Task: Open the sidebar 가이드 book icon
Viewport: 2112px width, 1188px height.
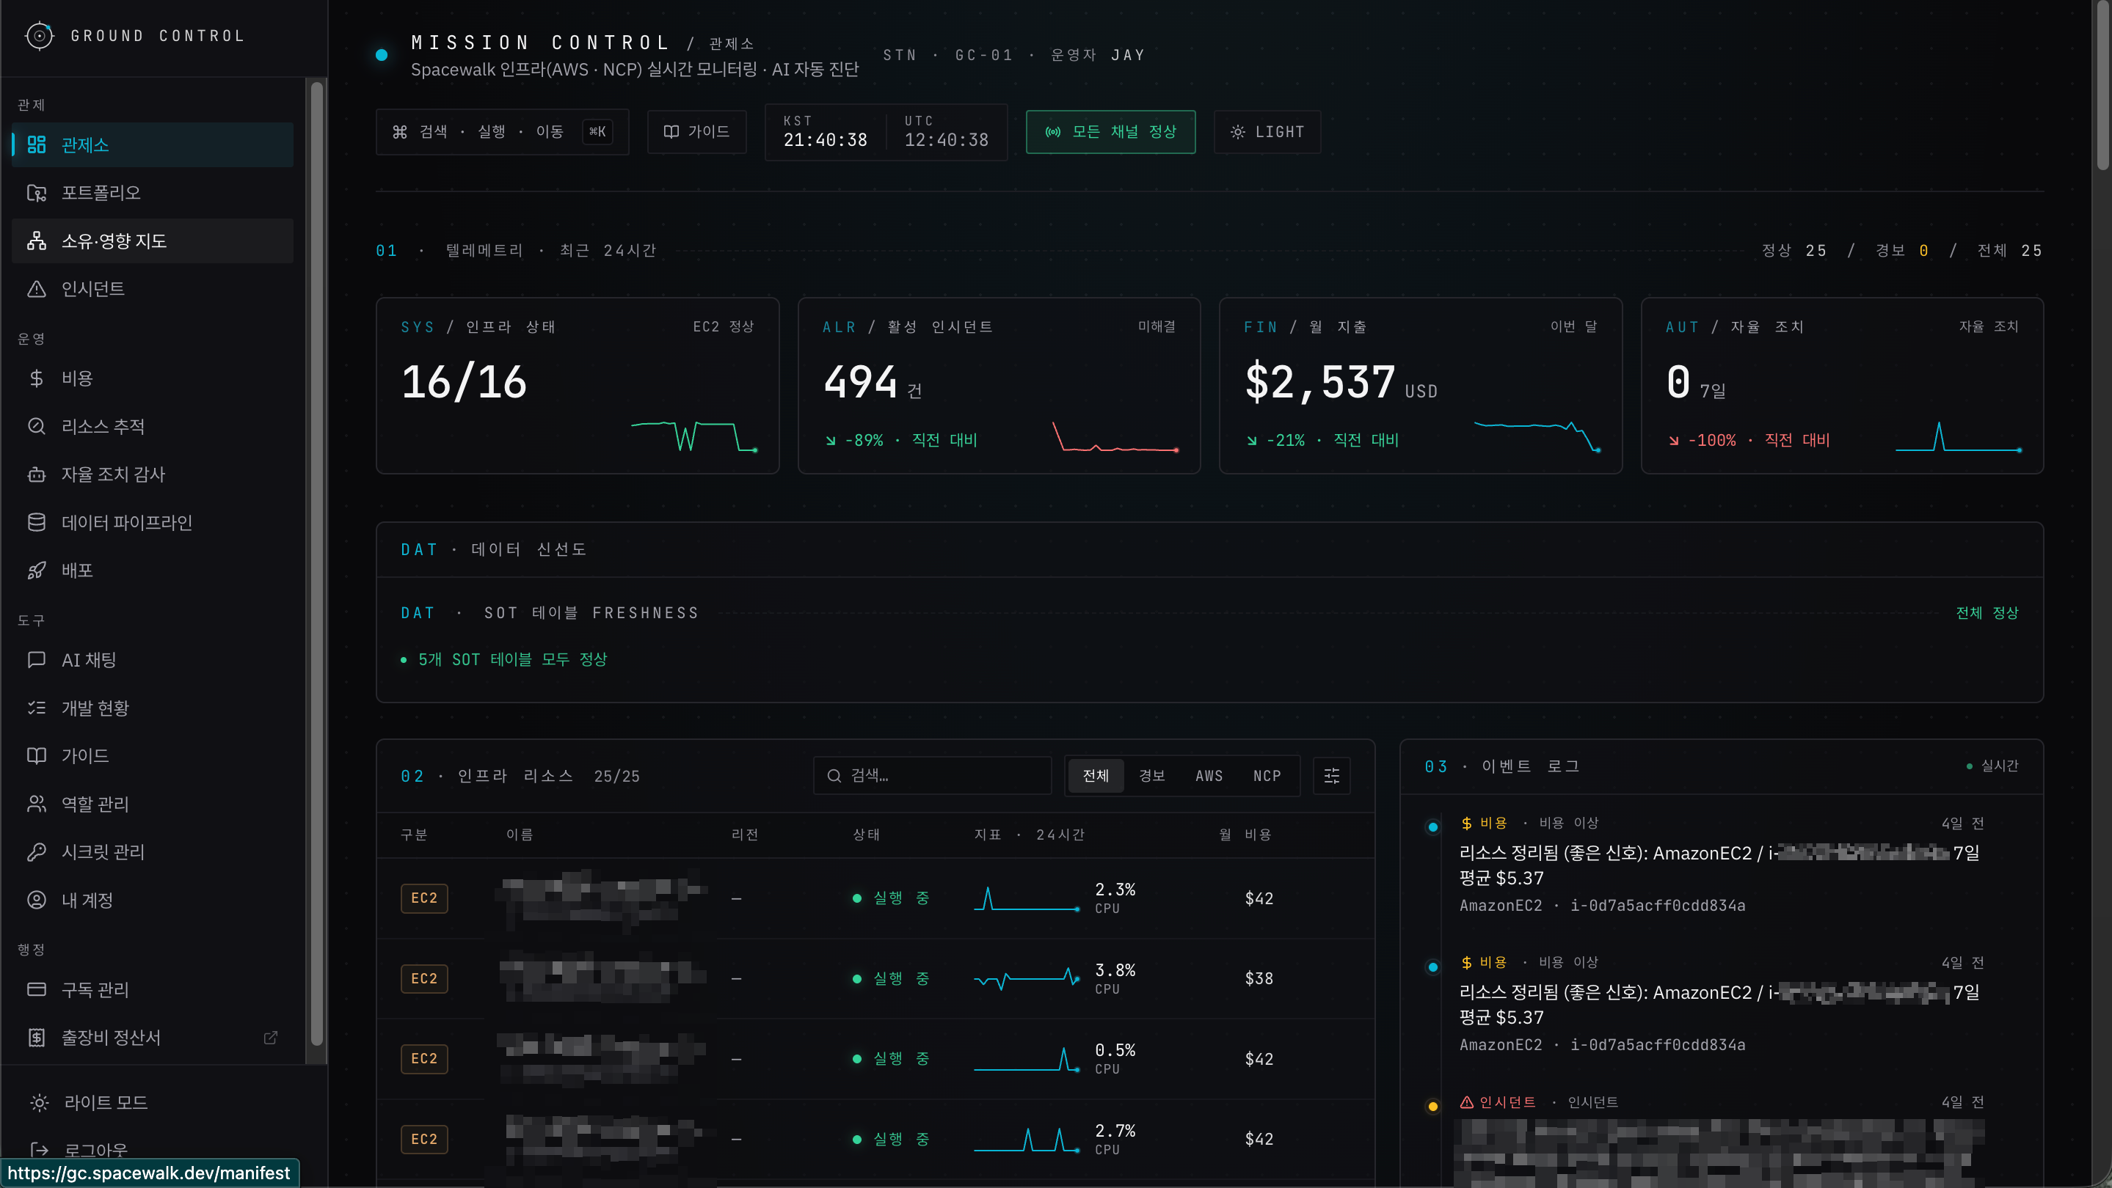Action: (36, 755)
